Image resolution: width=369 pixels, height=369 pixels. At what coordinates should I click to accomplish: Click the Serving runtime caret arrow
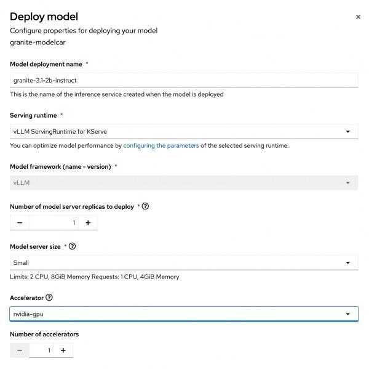coord(348,132)
